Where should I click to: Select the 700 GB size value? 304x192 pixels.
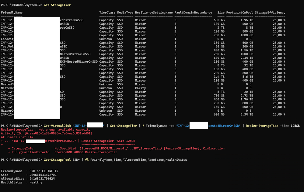coord(219,96)
